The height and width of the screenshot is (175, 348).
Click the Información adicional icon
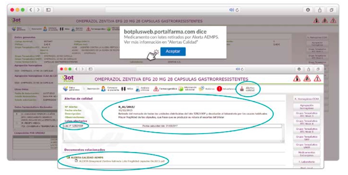[x=181, y=89]
